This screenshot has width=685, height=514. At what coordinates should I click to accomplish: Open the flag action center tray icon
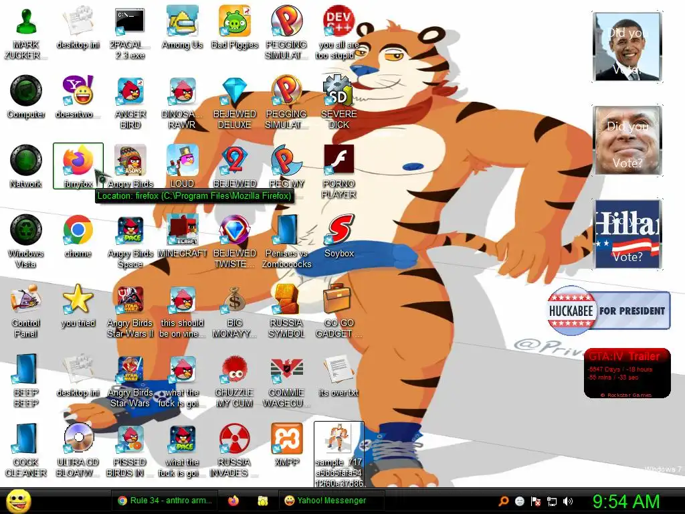(536, 501)
